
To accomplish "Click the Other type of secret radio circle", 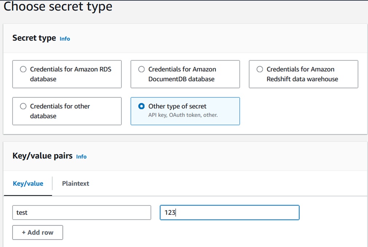I will coord(142,106).
